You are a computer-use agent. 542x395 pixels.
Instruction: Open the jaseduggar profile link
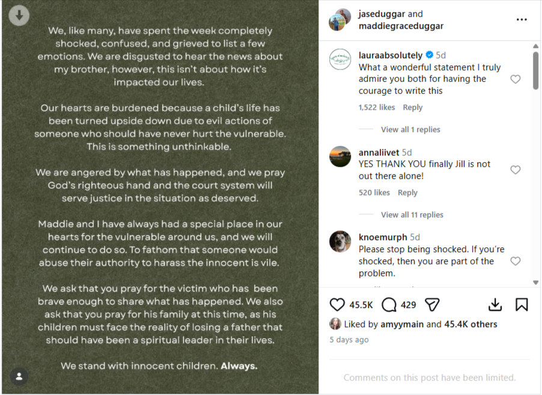click(x=382, y=14)
